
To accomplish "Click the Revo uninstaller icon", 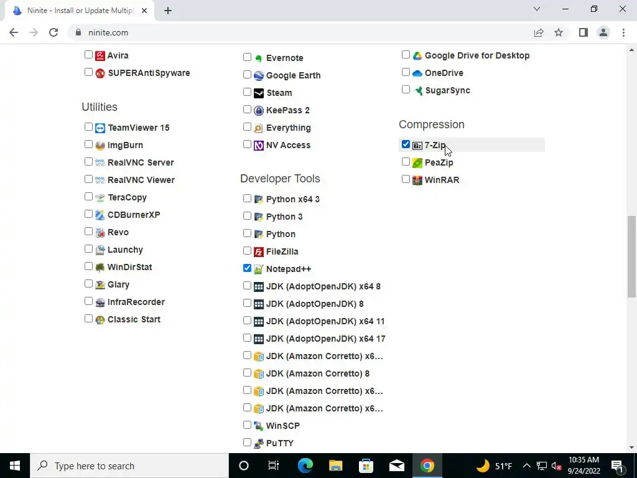I will tap(100, 233).
